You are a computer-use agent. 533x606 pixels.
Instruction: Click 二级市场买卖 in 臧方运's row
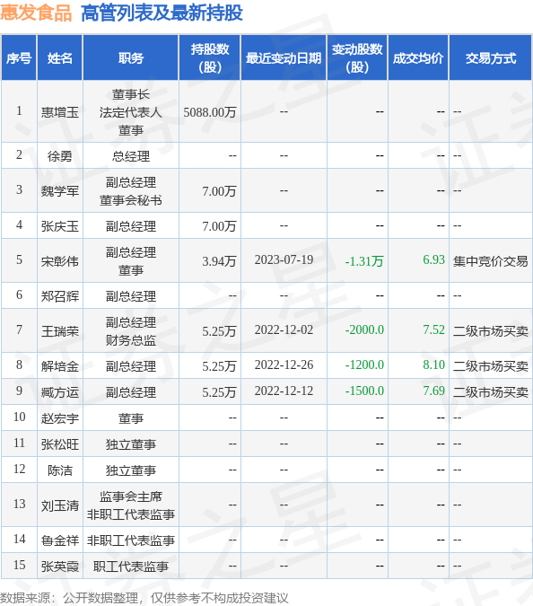click(x=491, y=392)
